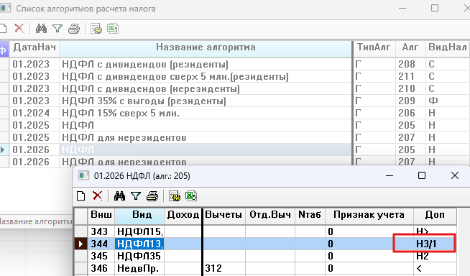Click Вычеты cell containing 312

(x=224, y=268)
